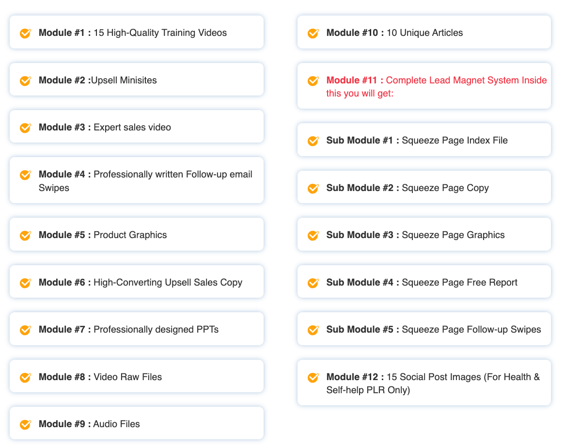Click the Module #3 Expert sales video card
Viewport: 565px width, 448px height.
[x=136, y=127]
